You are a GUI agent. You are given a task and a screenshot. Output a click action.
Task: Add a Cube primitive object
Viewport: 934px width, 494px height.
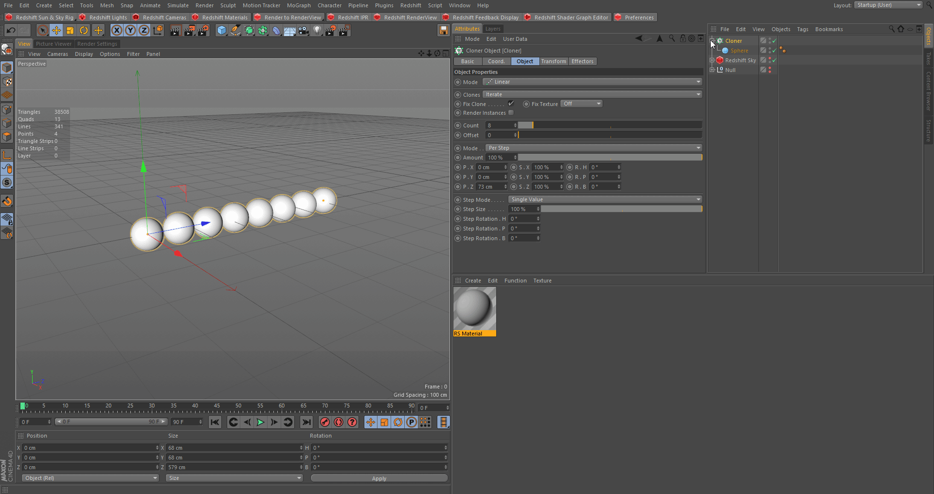(x=222, y=31)
